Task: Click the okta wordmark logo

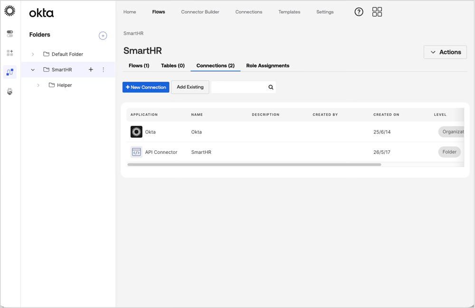Action: [41, 13]
